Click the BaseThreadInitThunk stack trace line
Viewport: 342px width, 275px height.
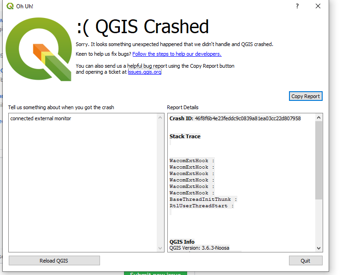coord(203,199)
